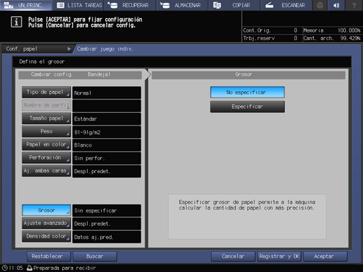Select the No especificar option

pos(247,93)
